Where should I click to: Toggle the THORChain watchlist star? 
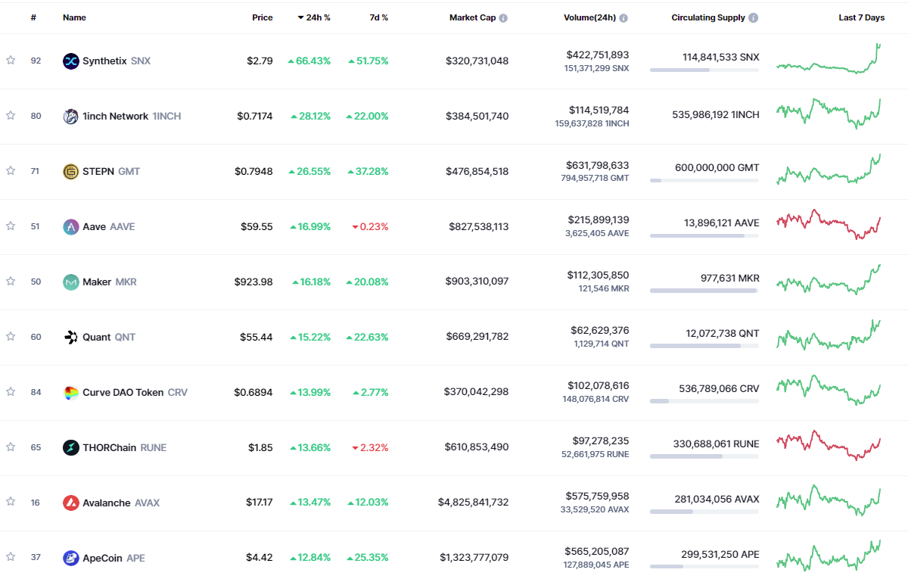click(11, 447)
